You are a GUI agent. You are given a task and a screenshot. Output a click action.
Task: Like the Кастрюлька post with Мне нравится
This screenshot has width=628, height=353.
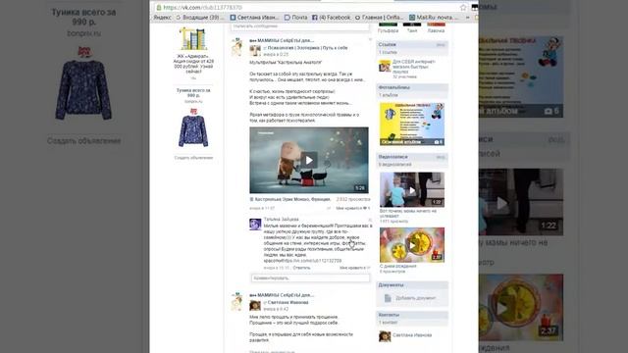tap(353, 209)
